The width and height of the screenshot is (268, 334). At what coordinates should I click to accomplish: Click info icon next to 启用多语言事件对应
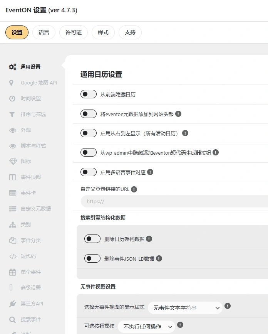coord(150,172)
